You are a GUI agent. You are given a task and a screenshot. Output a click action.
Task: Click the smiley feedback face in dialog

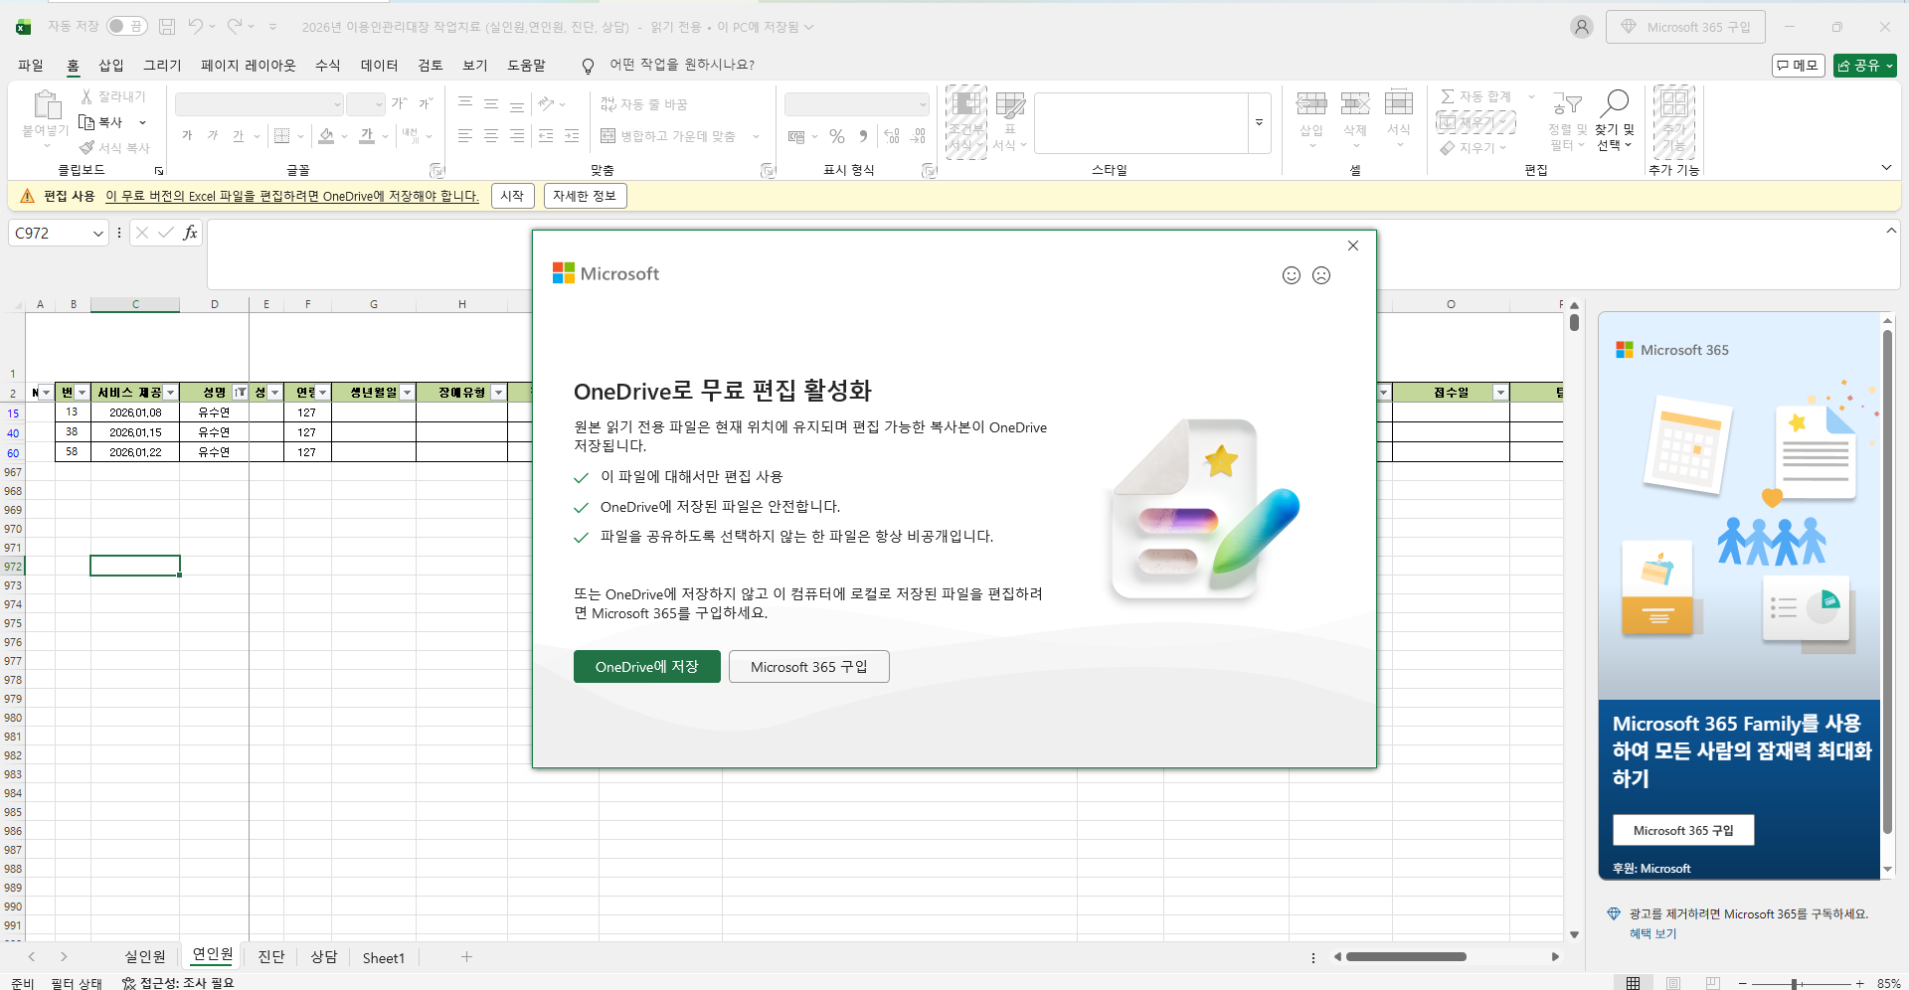pos(1291,275)
